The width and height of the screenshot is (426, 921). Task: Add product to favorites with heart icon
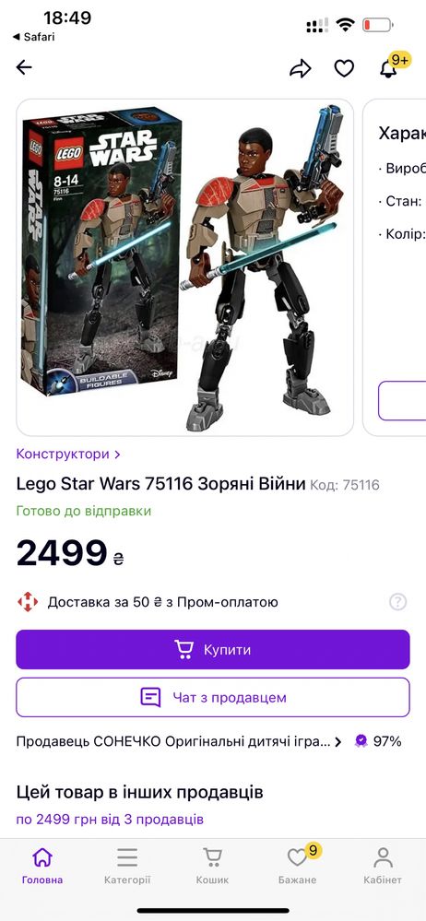344,68
